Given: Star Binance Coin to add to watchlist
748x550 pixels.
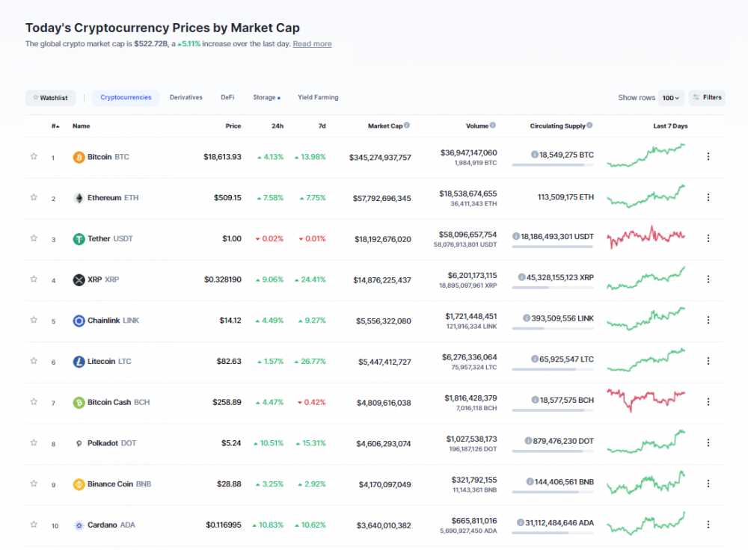Looking at the screenshot, I should pyautogui.click(x=34, y=483).
